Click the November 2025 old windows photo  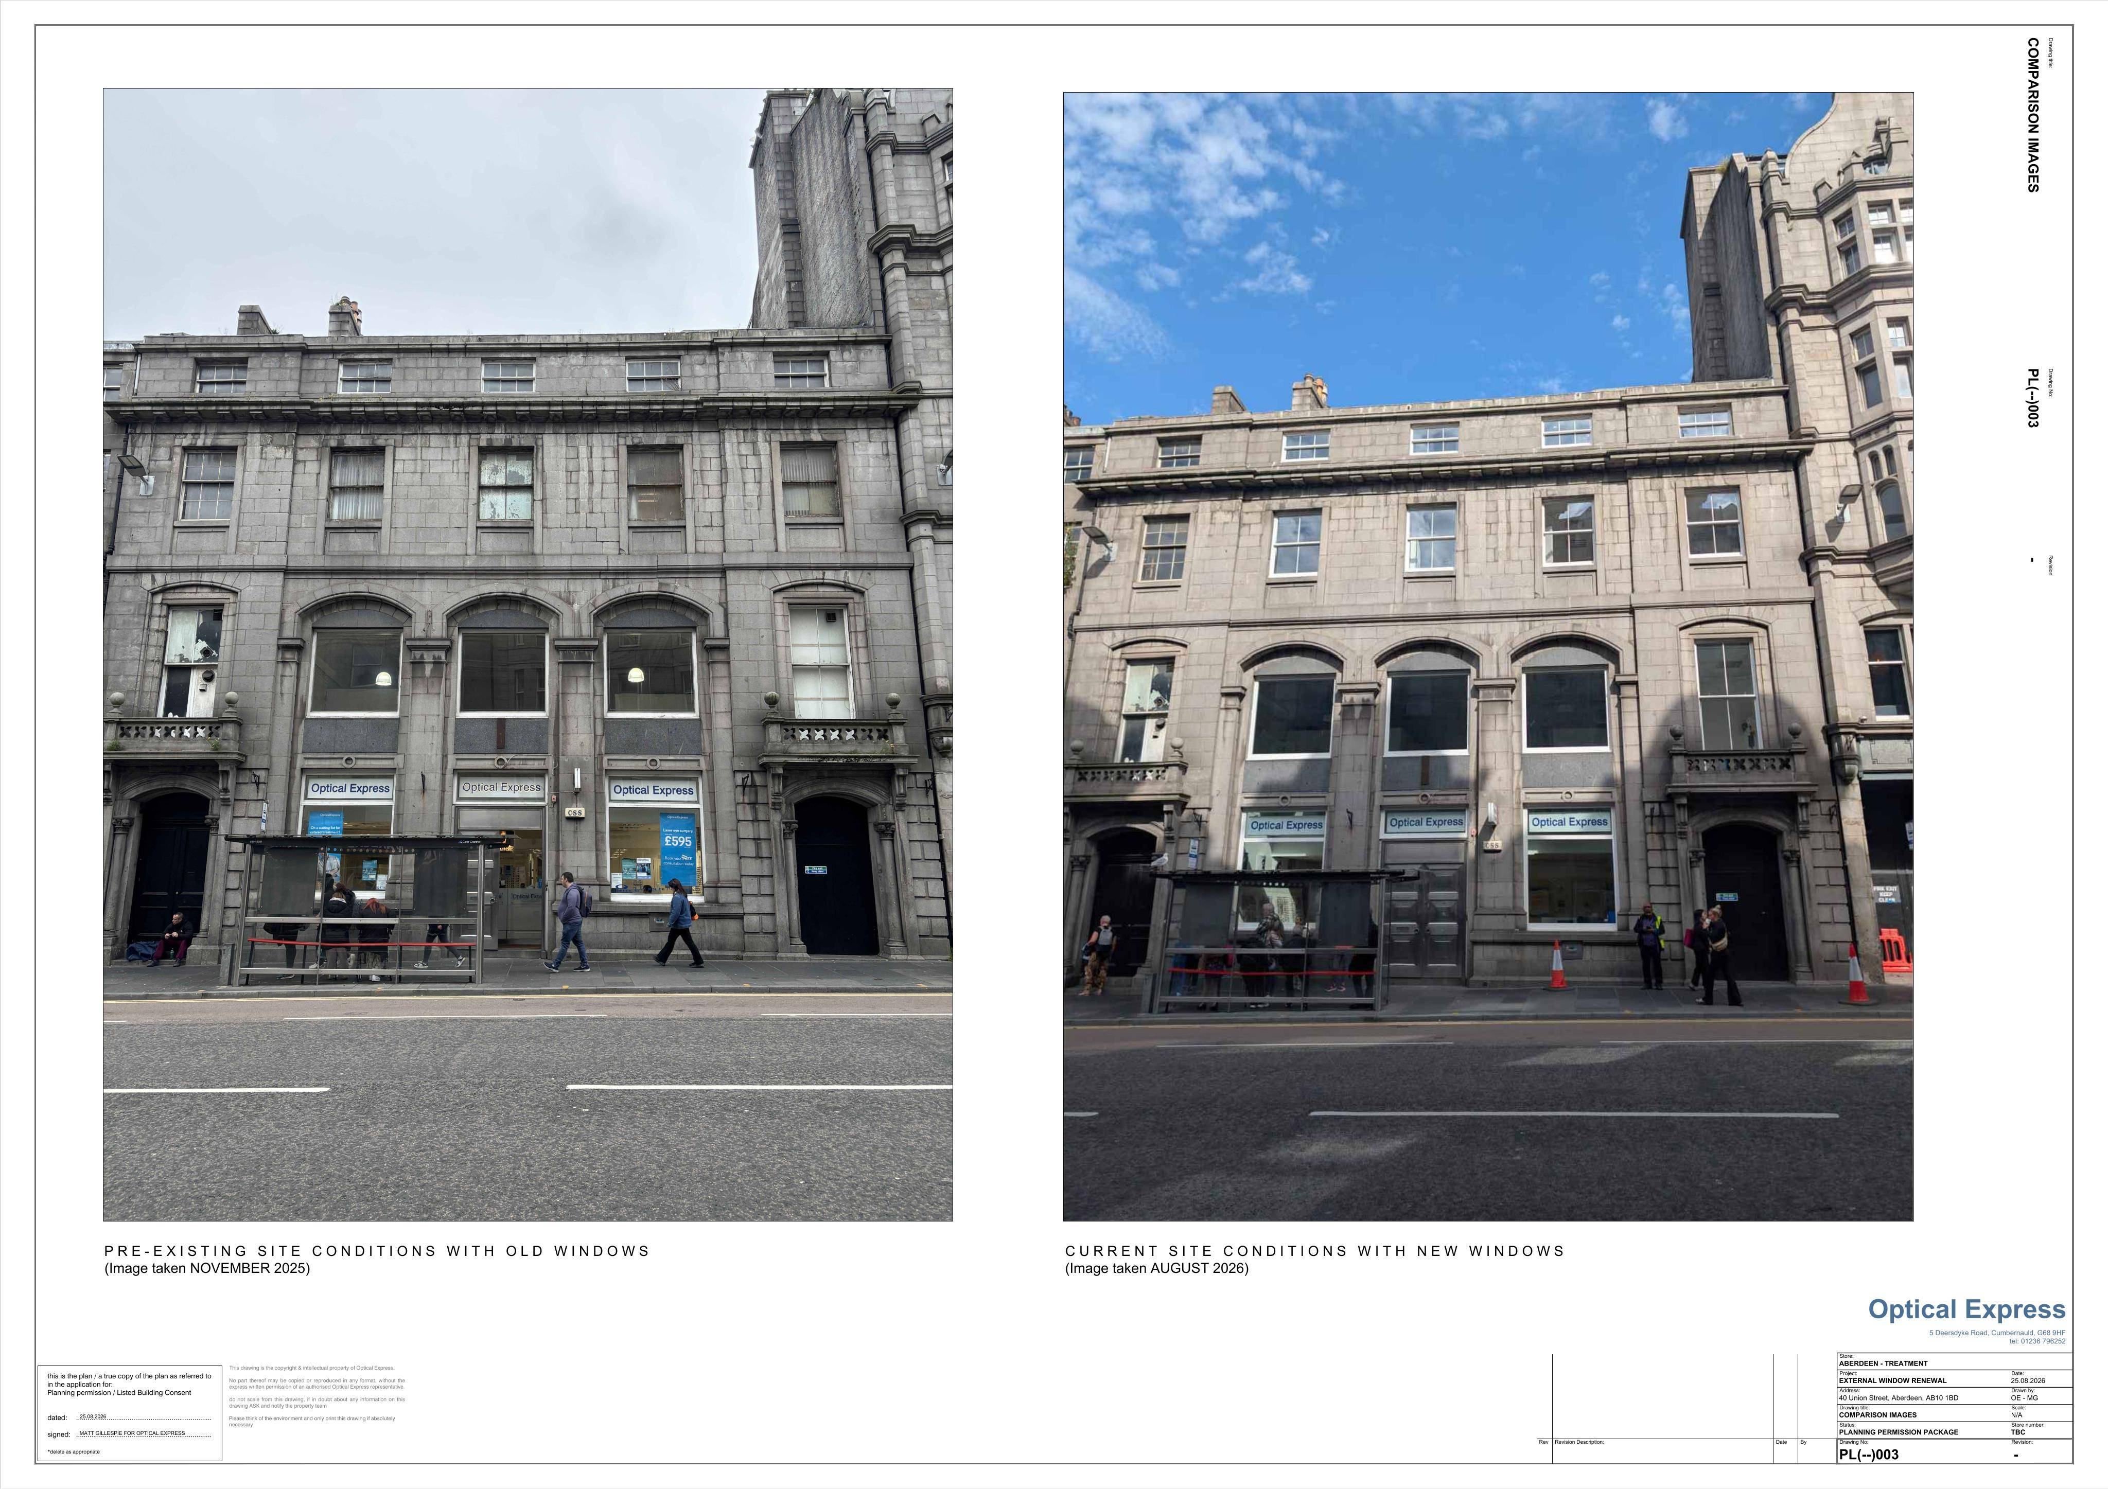point(528,654)
